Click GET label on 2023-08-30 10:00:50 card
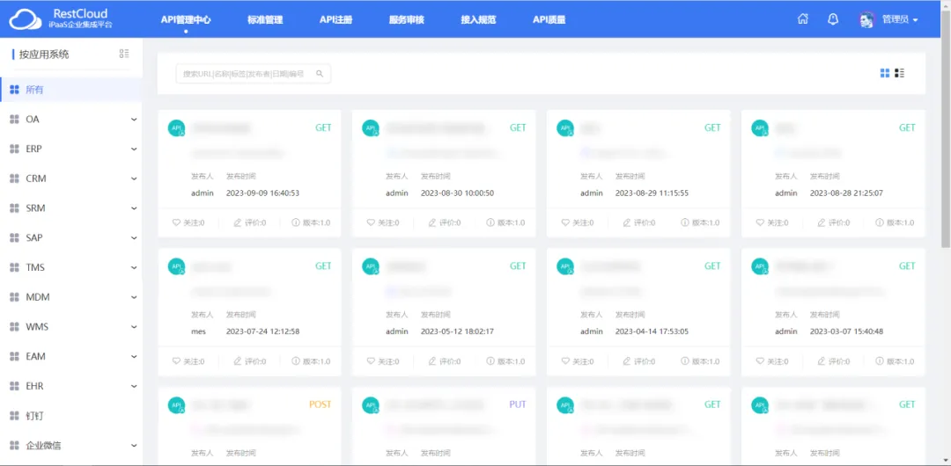951x466 pixels. 518,127
